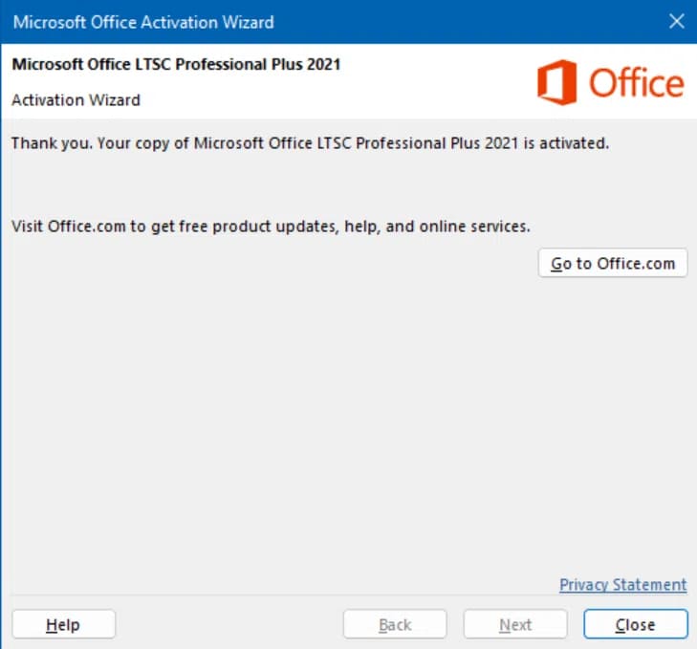
Task: Click the word activated in the message
Action: (x=572, y=144)
